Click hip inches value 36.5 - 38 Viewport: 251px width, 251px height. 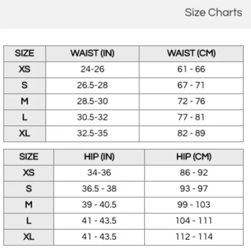(99, 189)
